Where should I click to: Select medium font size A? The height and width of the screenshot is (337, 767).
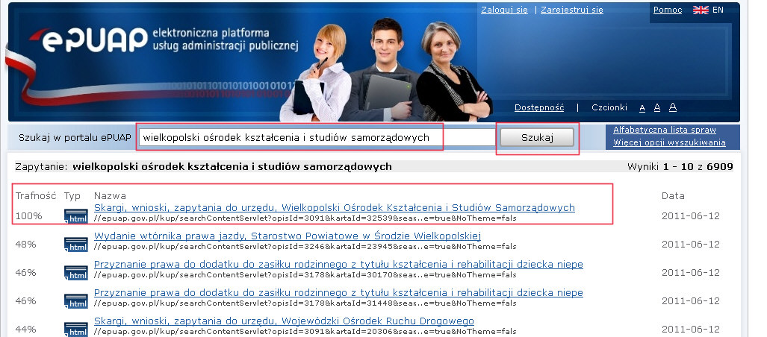[x=657, y=108]
